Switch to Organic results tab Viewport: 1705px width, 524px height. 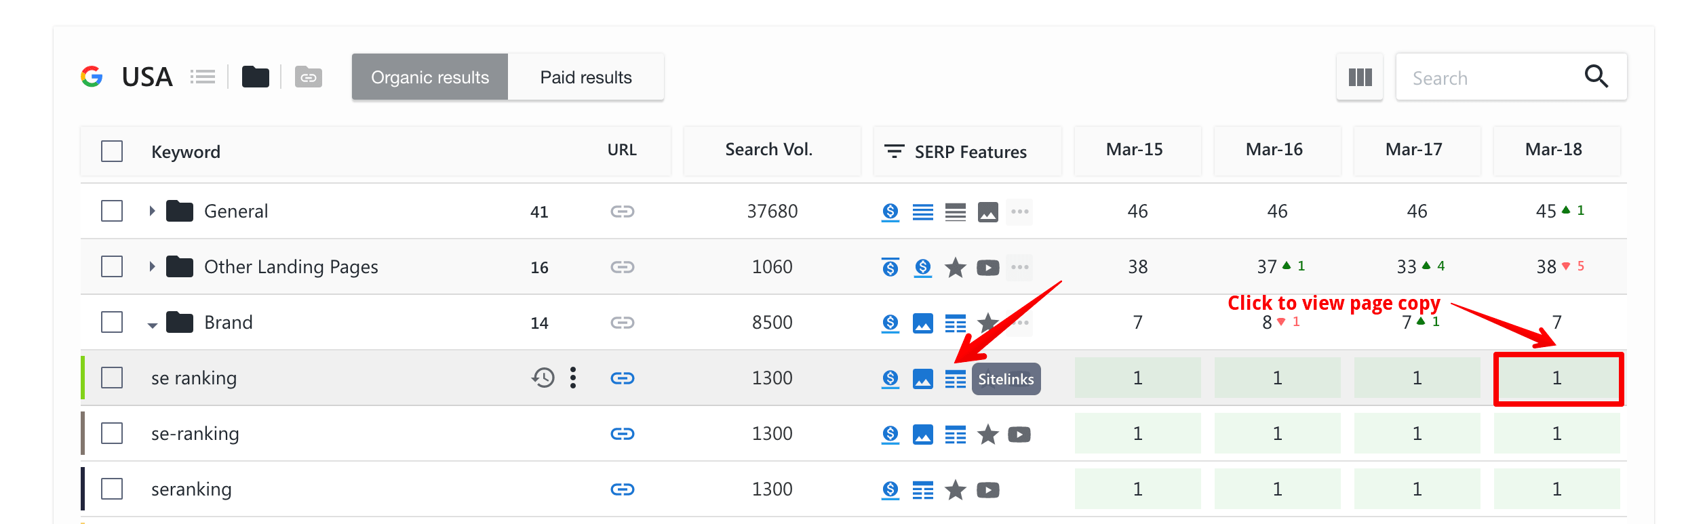coord(430,77)
